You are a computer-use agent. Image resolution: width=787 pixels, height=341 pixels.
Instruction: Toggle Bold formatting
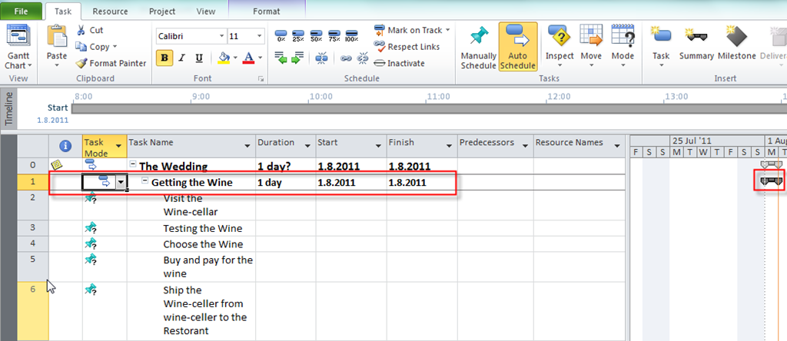tap(164, 58)
